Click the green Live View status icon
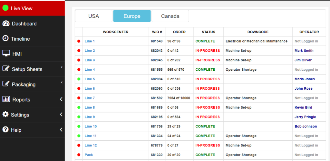 [x=5, y=8]
